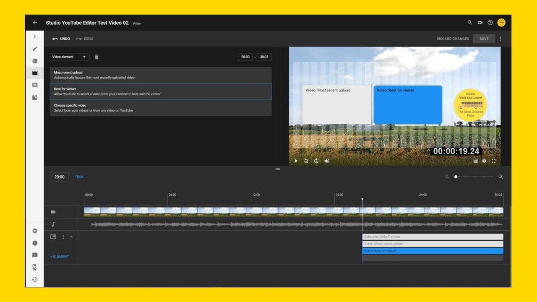This screenshot has height=302, width=537.
Task: Click second-to-last icon in left sidebar
Action: point(35,267)
